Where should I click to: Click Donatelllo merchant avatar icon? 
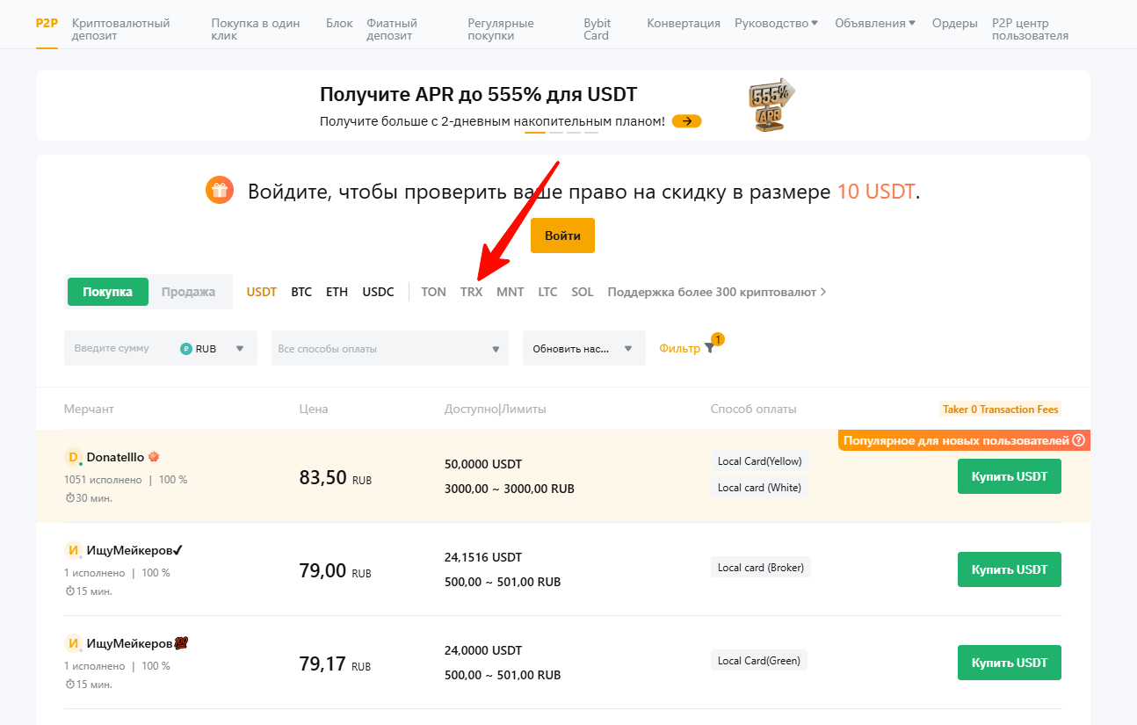[74, 457]
